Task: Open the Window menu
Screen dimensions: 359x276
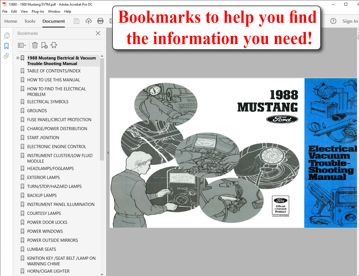Action: (54, 12)
